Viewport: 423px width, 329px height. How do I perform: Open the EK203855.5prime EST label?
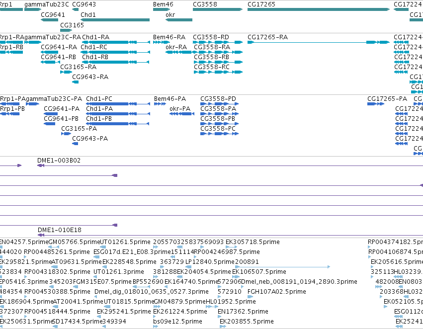coord(247,322)
